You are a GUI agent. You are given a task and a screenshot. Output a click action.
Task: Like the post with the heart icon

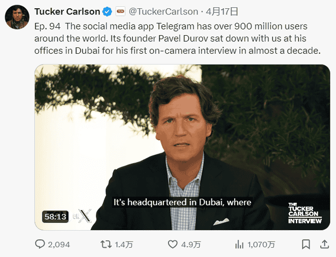coord(173,244)
